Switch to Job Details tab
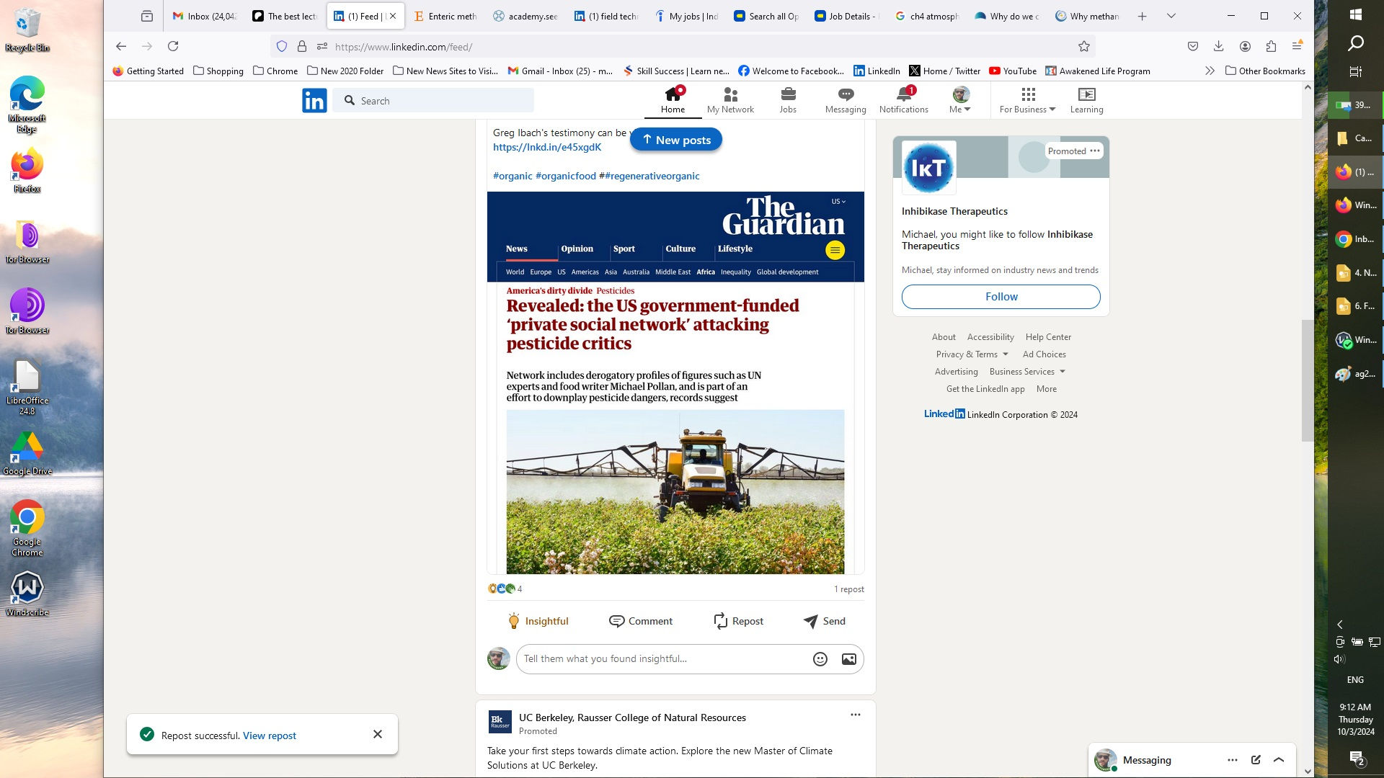 coord(846,16)
